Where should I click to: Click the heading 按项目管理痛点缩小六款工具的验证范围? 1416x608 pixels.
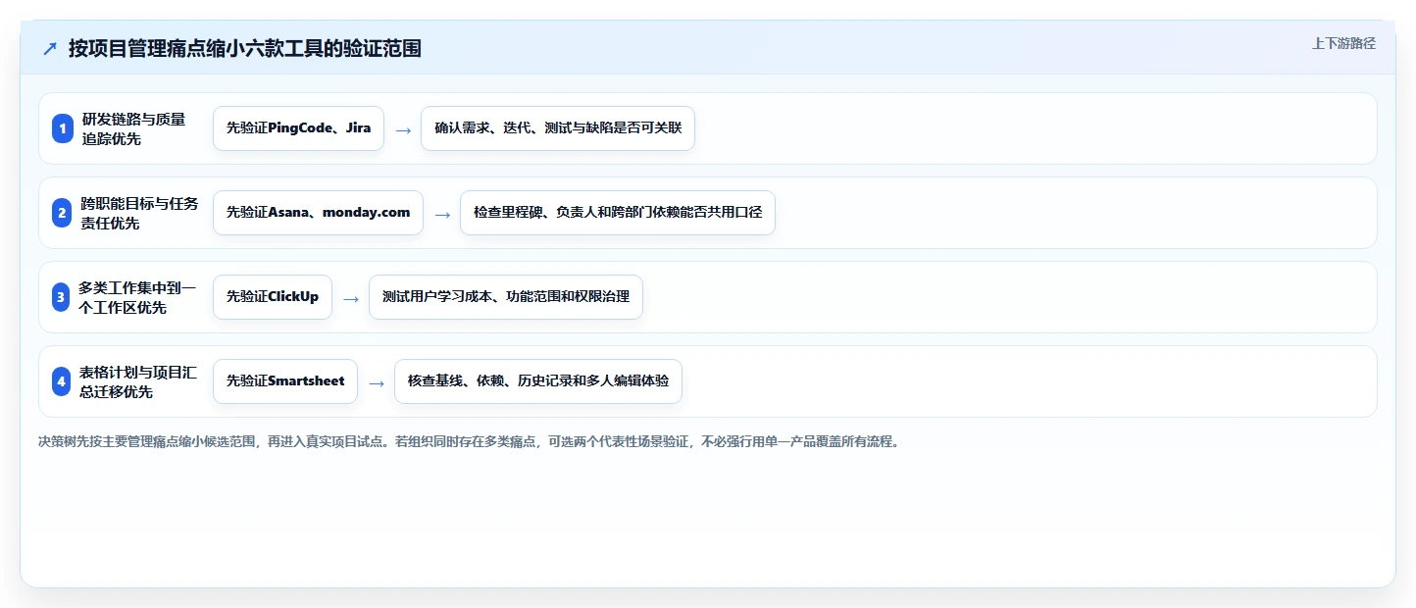tap(245, 49)
